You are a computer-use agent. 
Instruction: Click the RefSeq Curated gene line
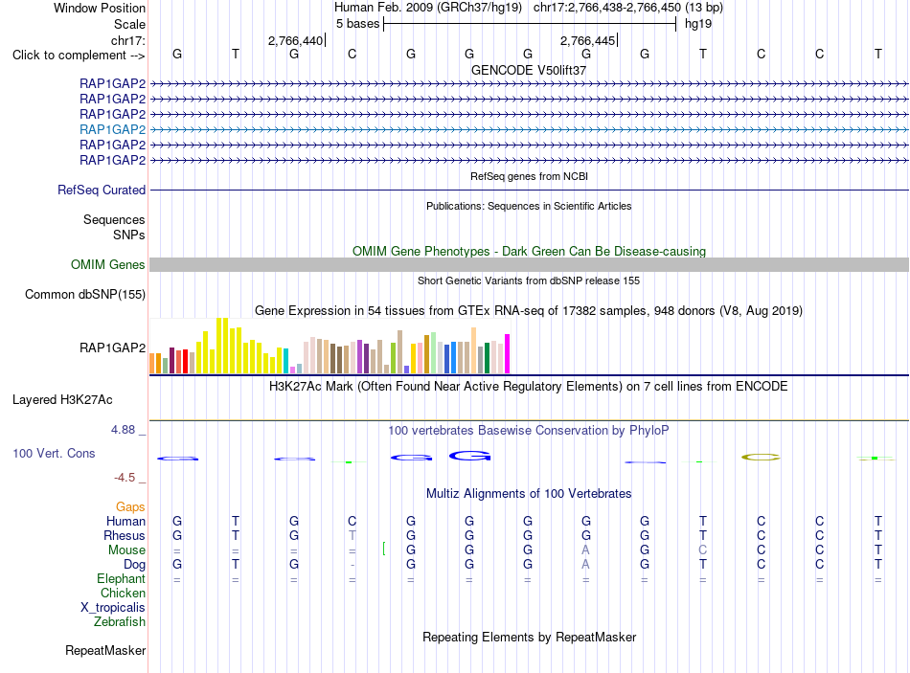click(530, 190)
